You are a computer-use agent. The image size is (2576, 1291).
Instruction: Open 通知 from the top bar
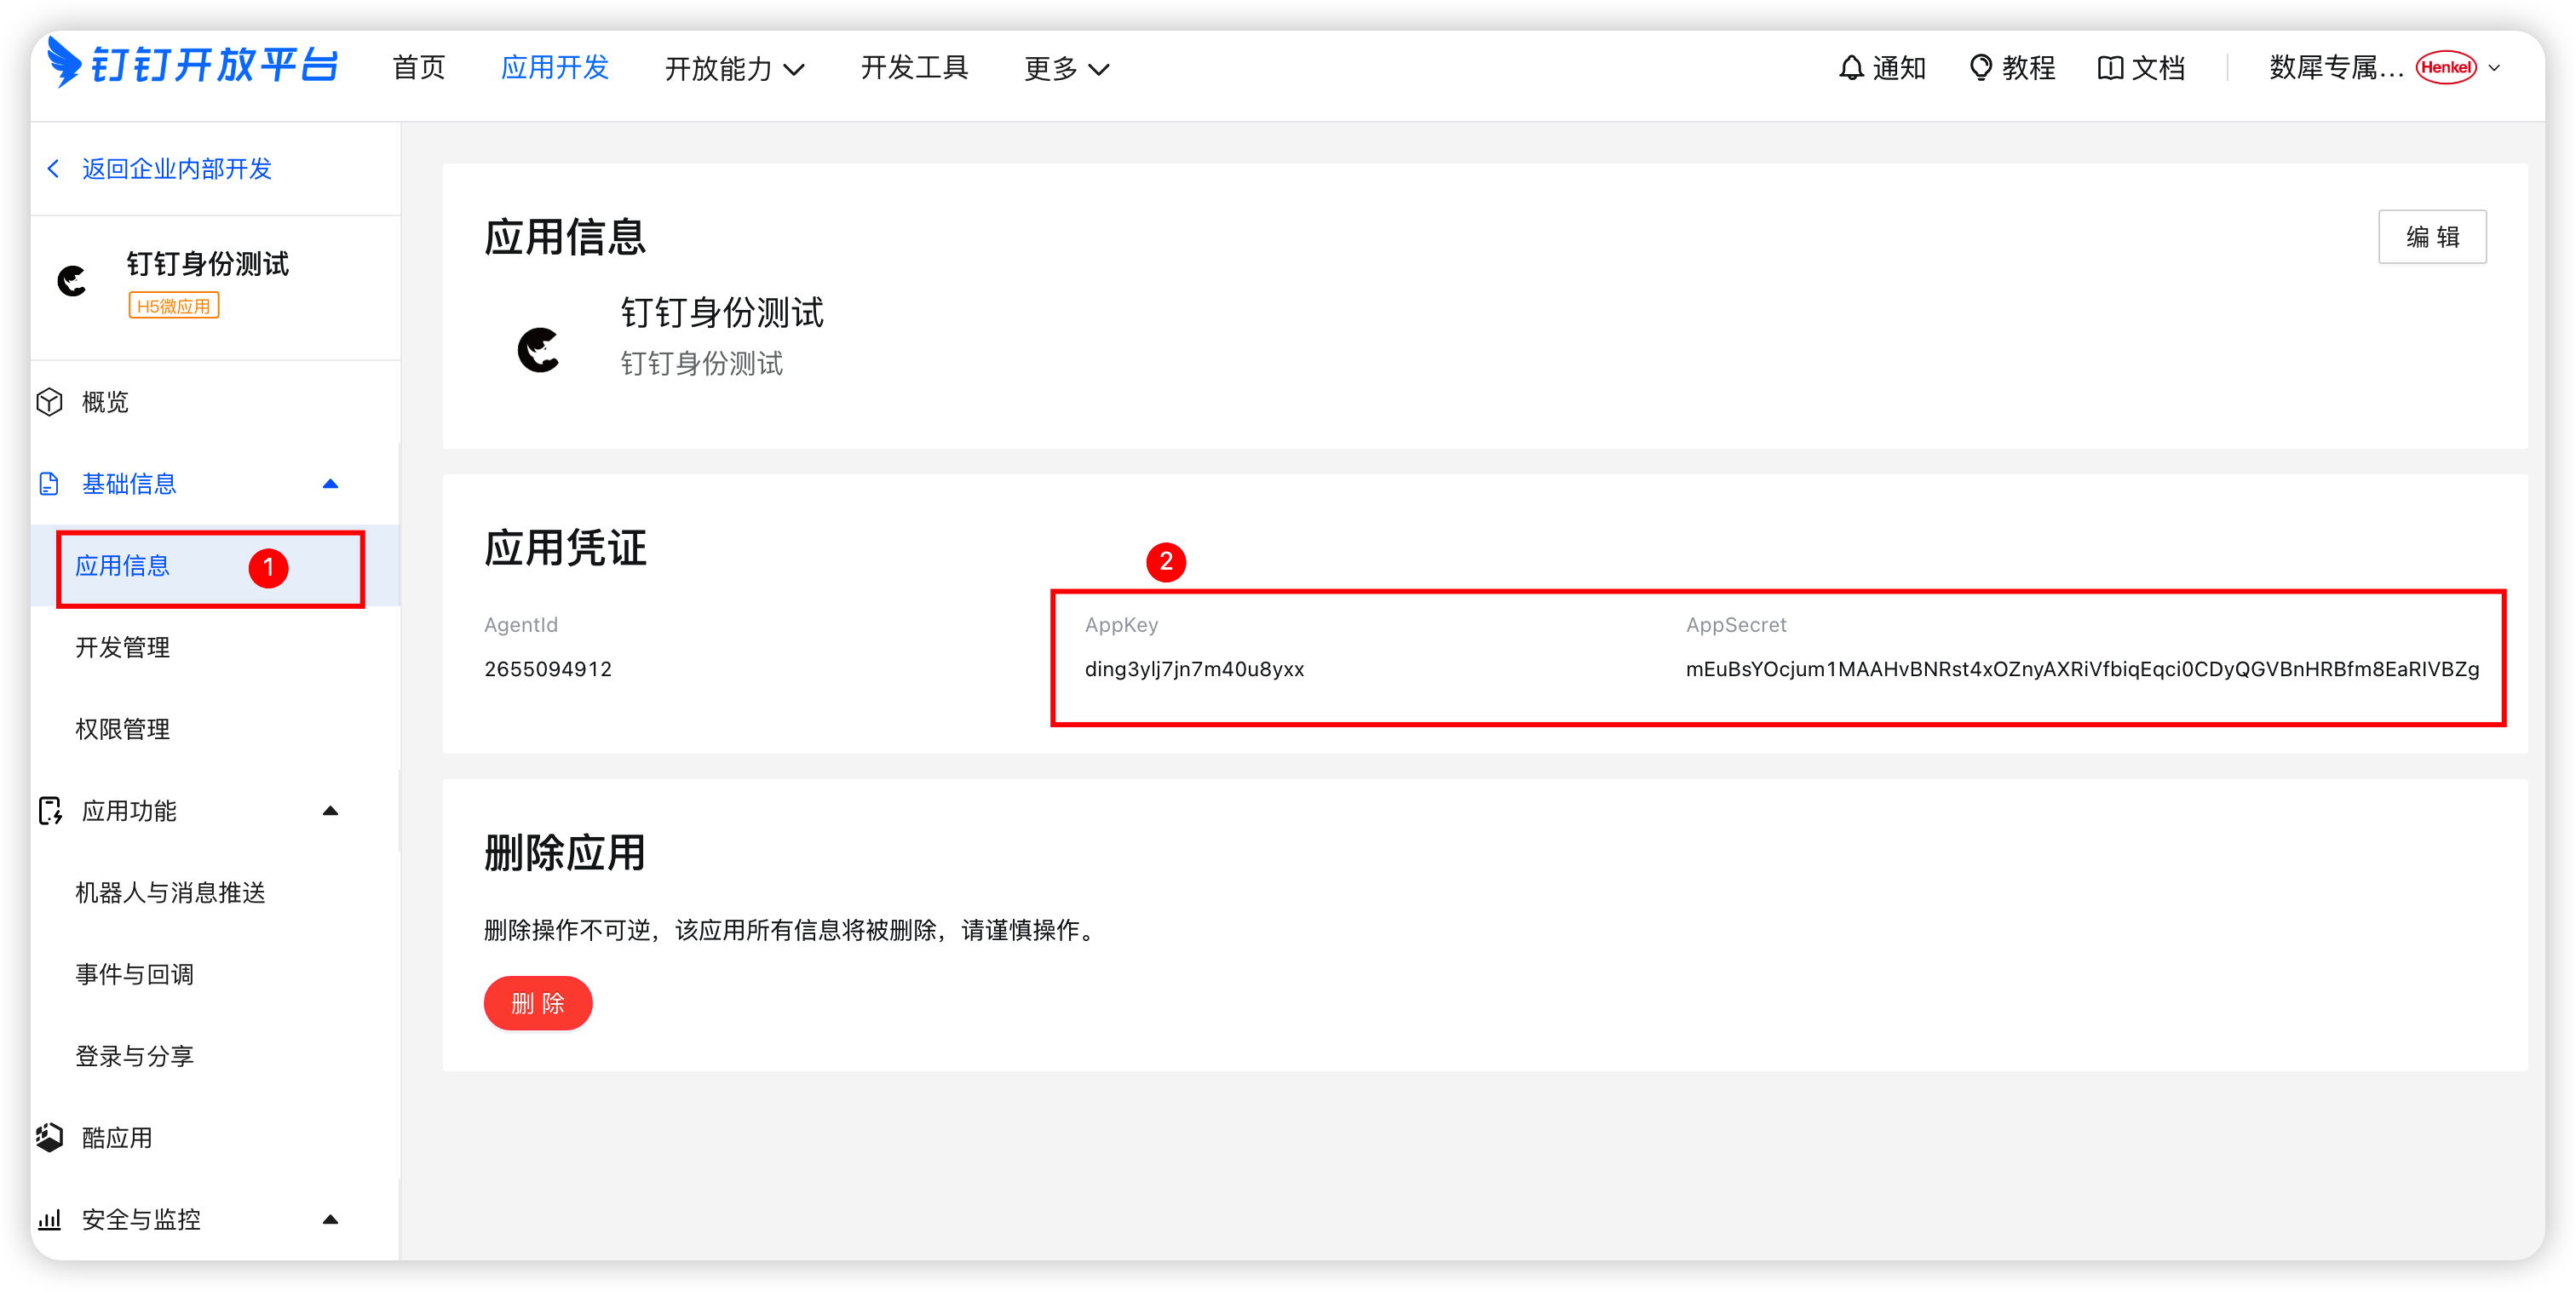point(1882,68)
